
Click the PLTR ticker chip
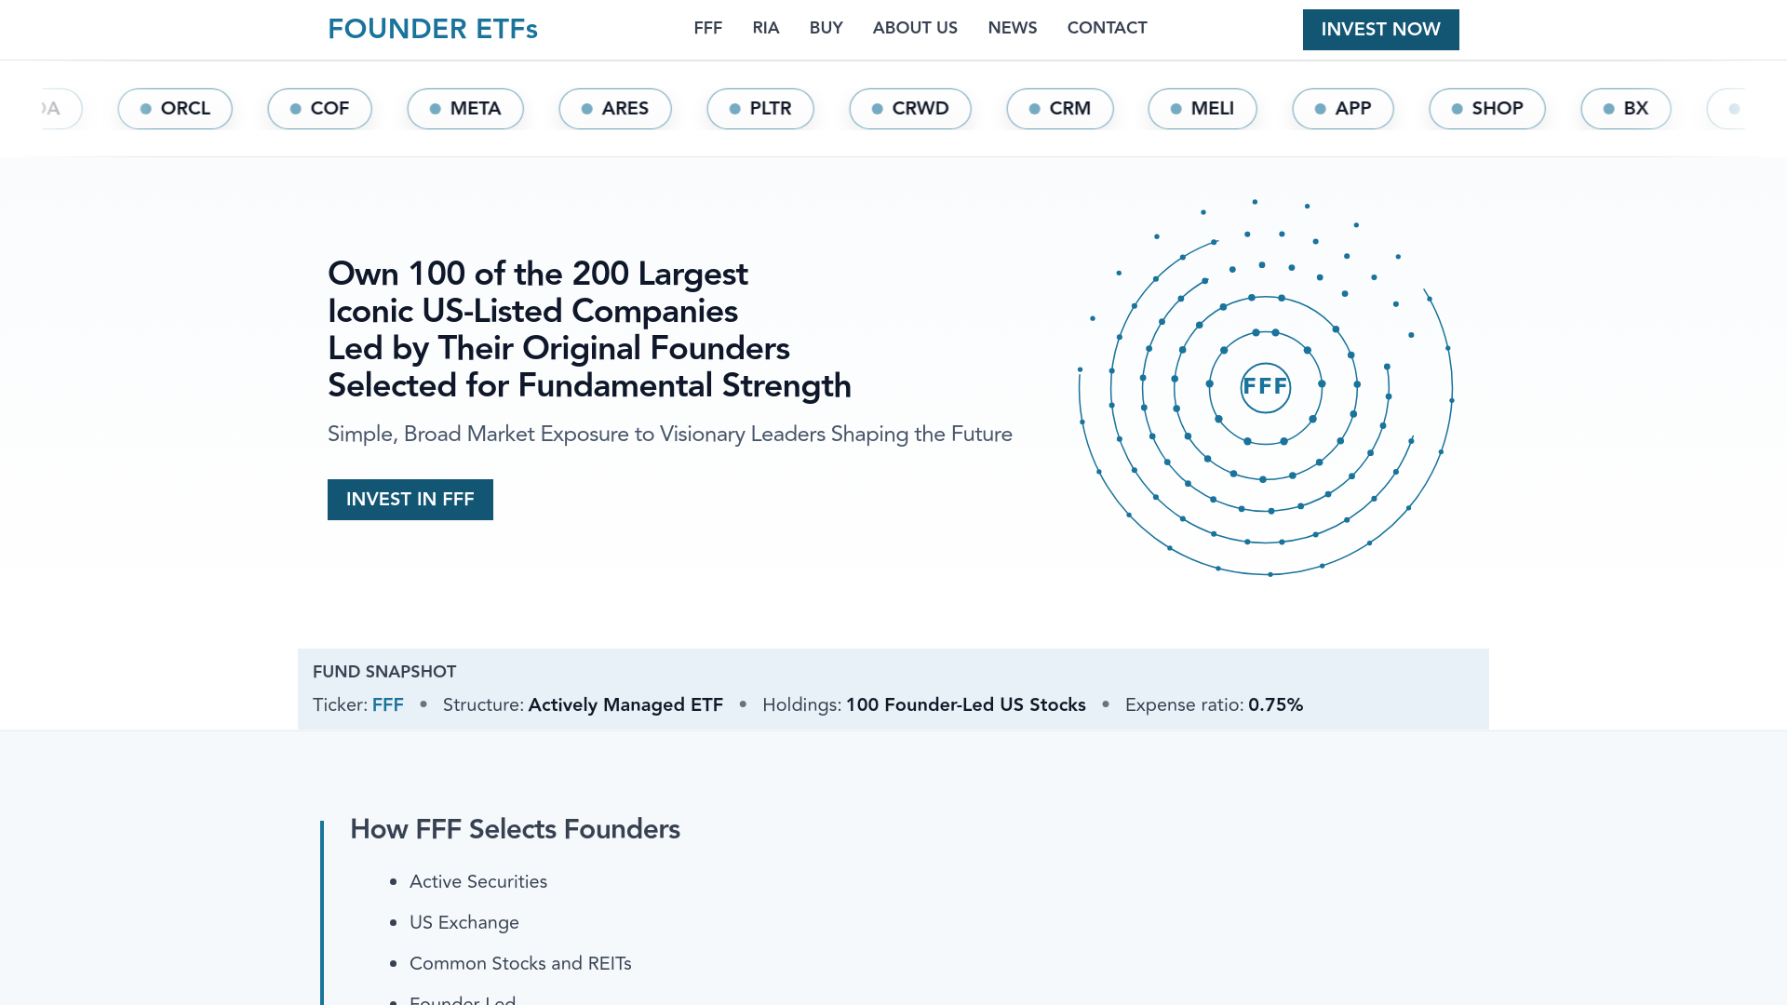(760, 109)
